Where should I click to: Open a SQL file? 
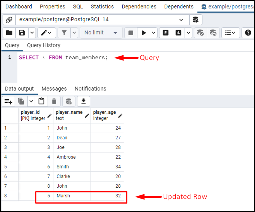coord(9,32)
